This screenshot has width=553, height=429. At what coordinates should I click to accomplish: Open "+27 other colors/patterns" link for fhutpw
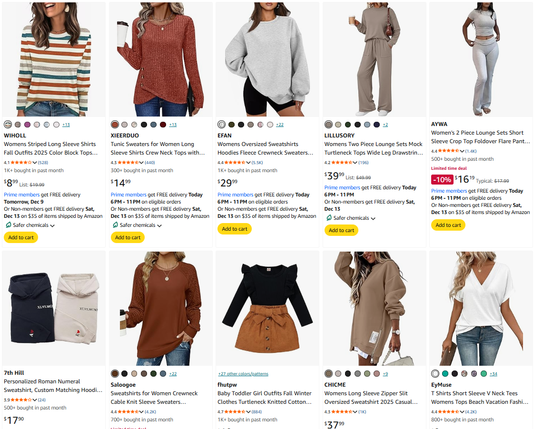pyautogui.click(x=243, y=374)
